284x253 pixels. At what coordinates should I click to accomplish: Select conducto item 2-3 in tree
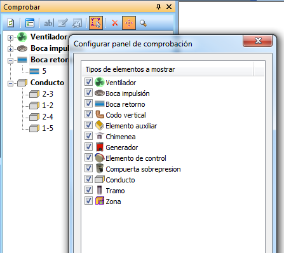(x=48, y=94)
